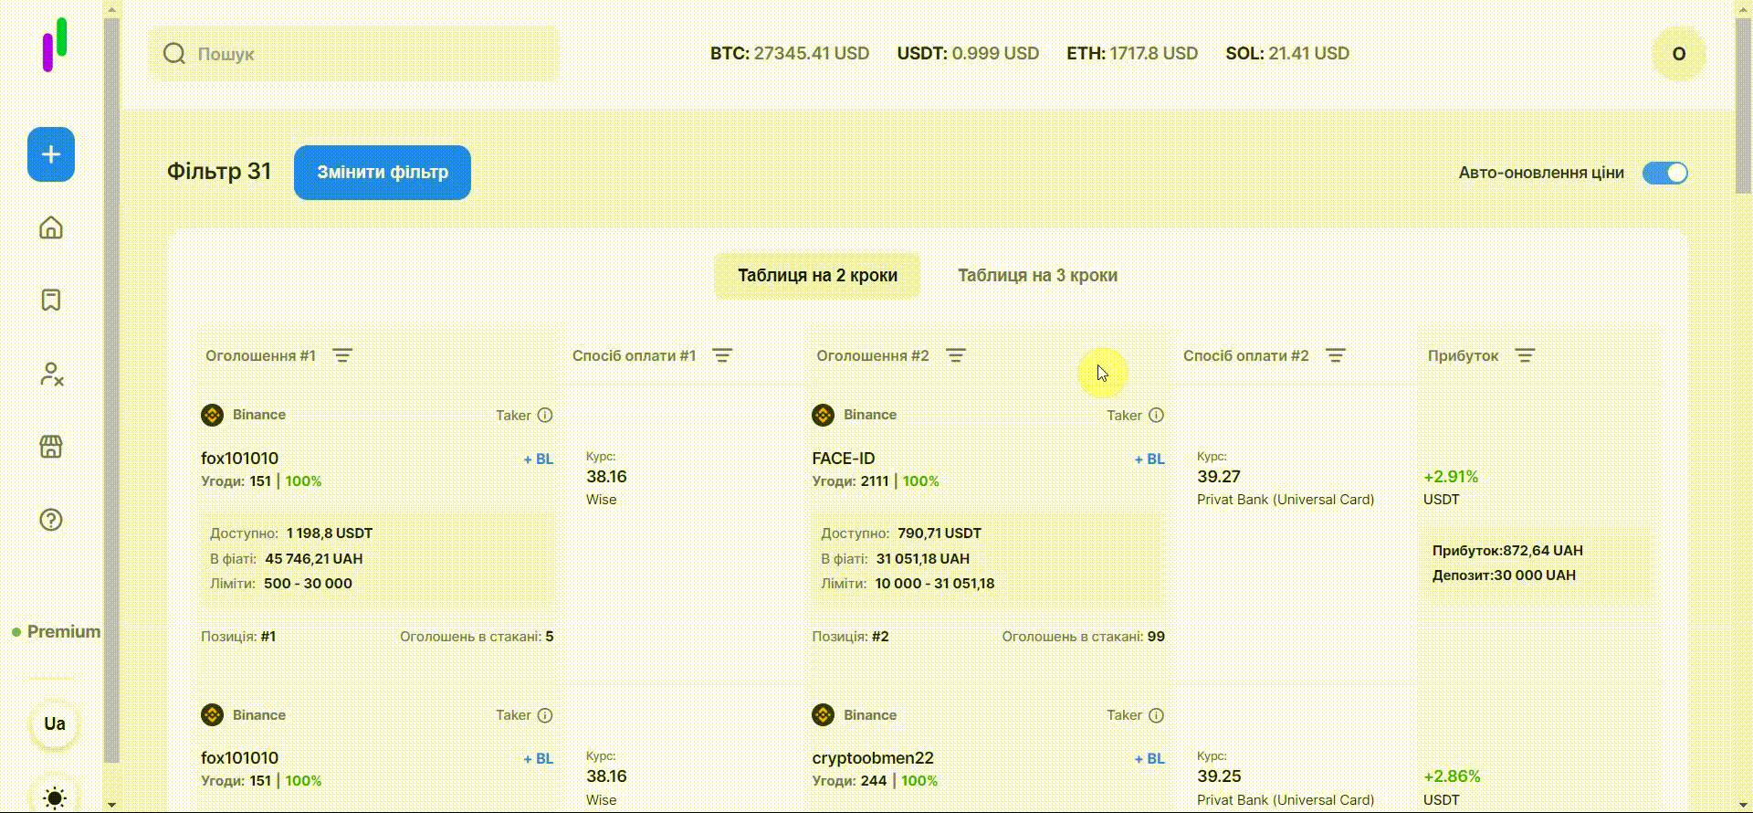Open the help question mark icon
This screenshot has height=813, width=1753.
51,520
